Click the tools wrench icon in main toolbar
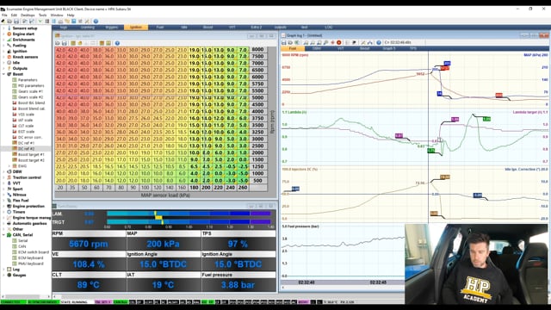This screenshot has width=551, height=310. click(x=87, y=22)
